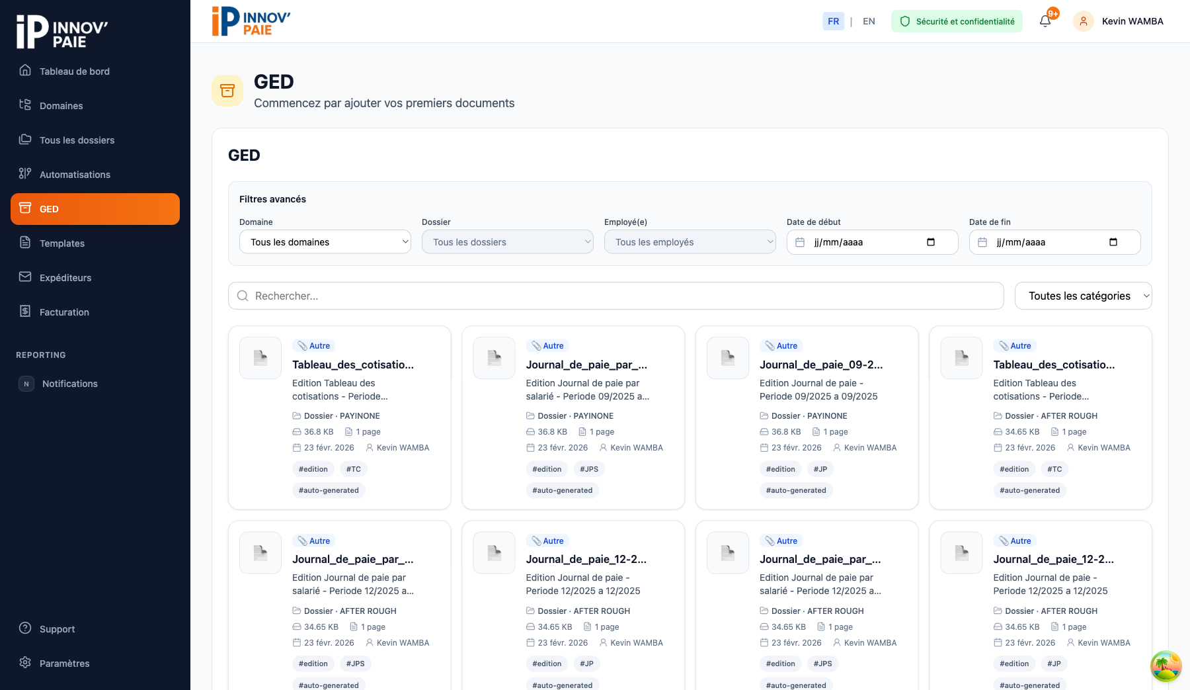
Task: Click the Innov'Paie logo in the header
Action: point(251,21)
